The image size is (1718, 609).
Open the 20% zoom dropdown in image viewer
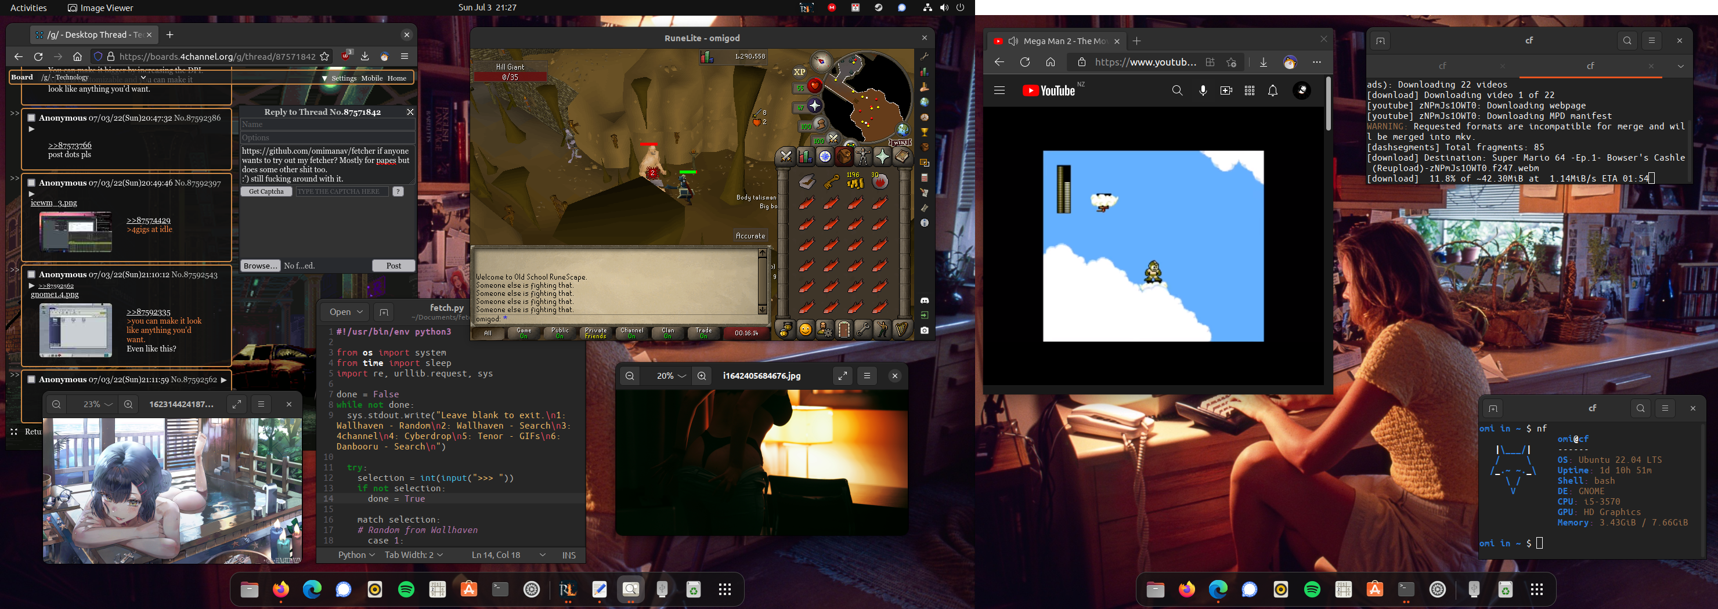tap(672, 376)
